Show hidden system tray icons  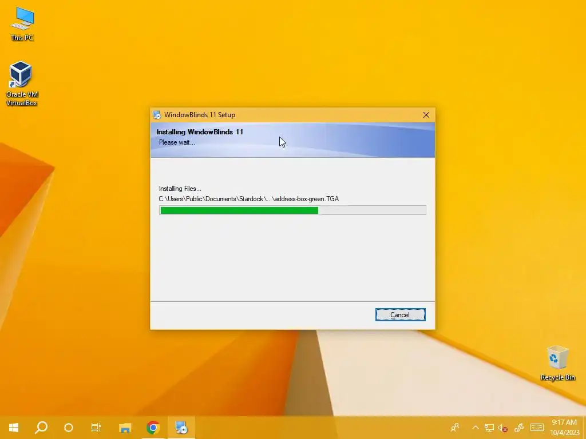tap(476, 428)
